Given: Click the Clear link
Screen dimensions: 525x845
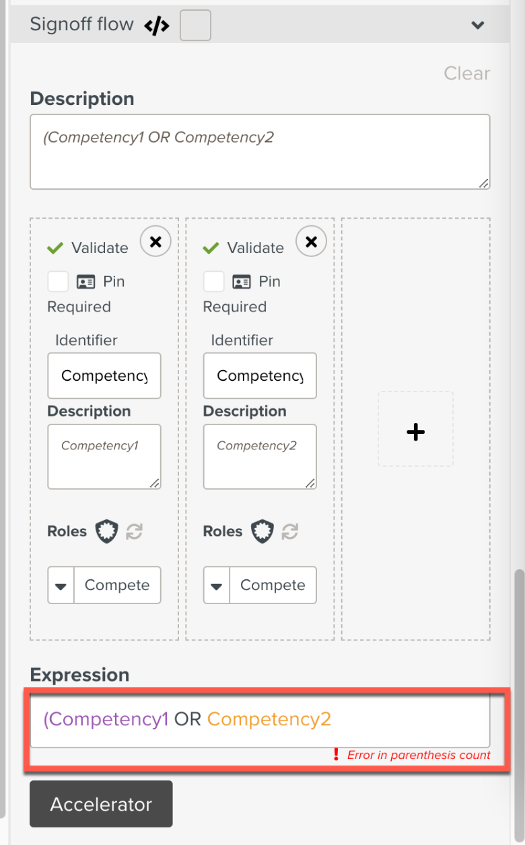Looking at the screenshot, I should pyautogui.click(x=466, y=73).
